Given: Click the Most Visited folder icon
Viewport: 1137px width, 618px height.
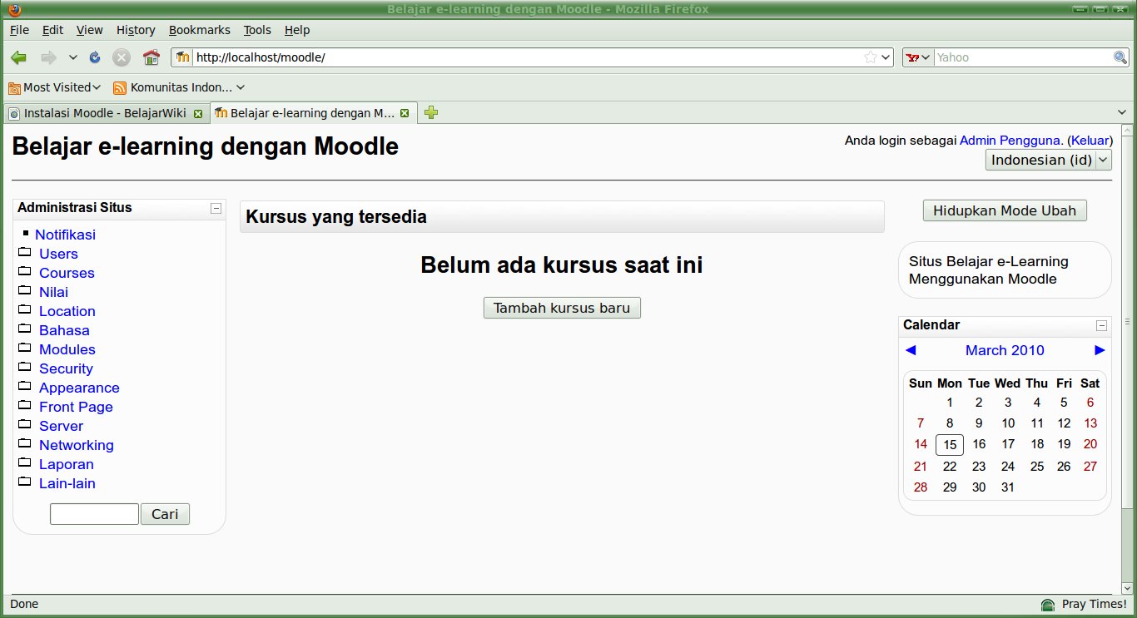Looking at the screenshot, I should [14, 87].
